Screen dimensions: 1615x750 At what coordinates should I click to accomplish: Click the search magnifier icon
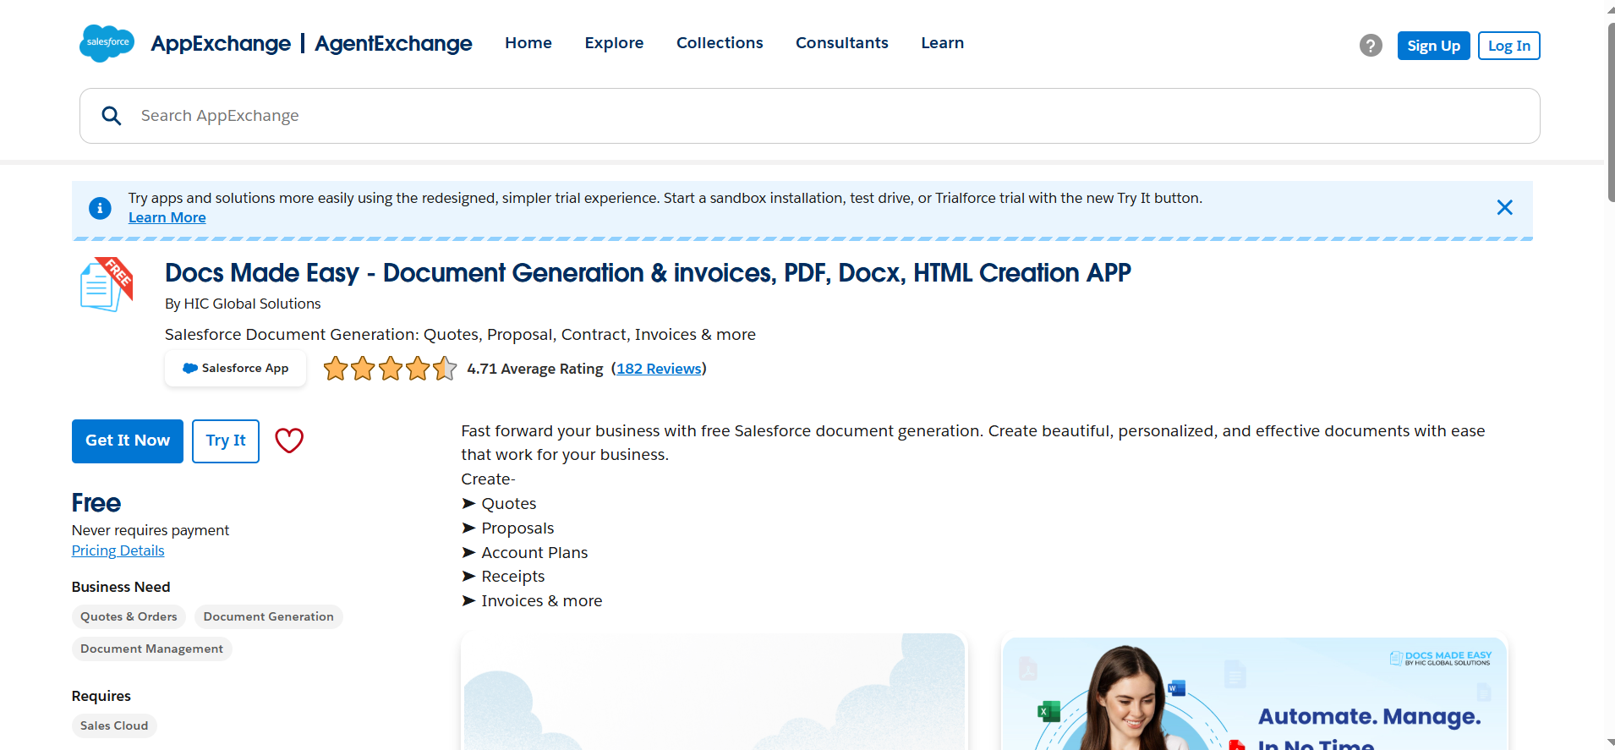click(112, 116)
